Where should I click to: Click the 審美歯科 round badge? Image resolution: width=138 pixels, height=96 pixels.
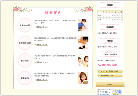25,78
